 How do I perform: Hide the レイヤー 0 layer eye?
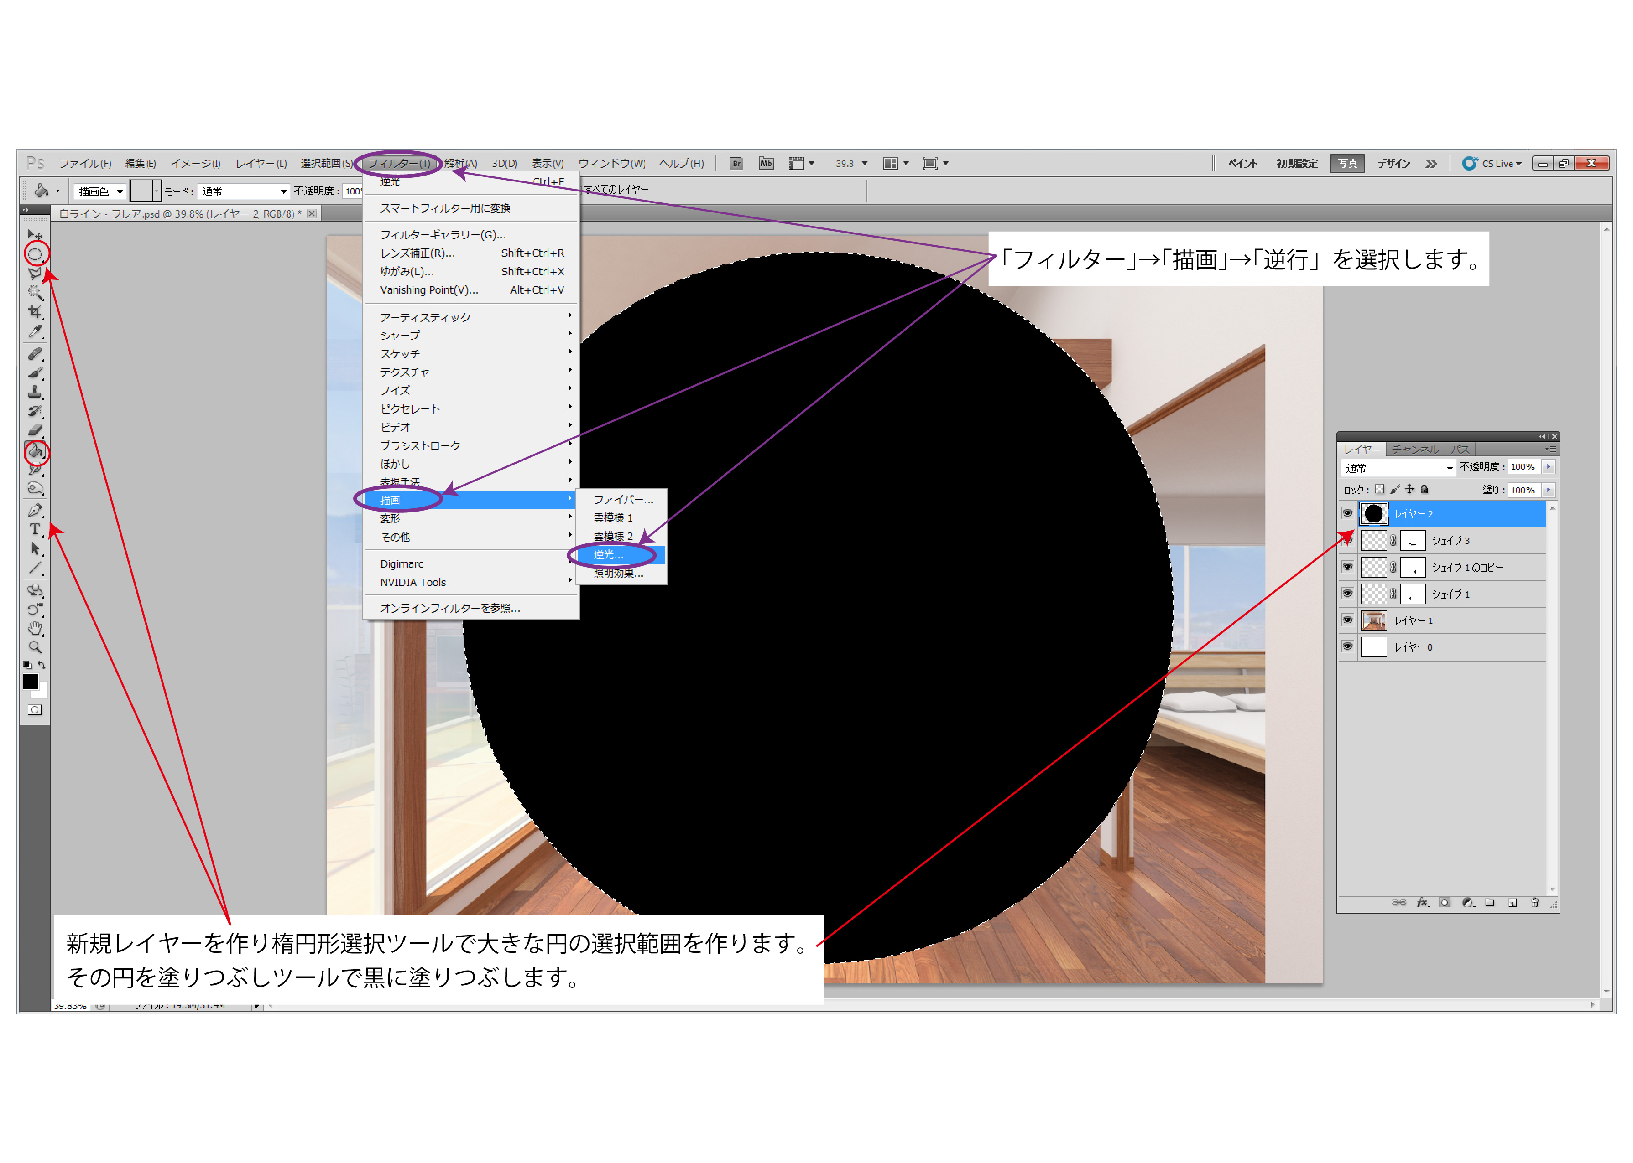click(1347, 646)
